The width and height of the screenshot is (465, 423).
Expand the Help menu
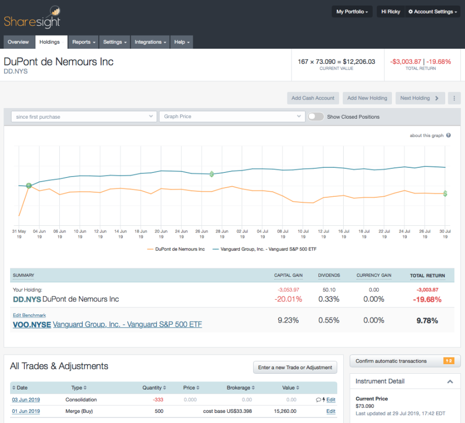point(182,42)
